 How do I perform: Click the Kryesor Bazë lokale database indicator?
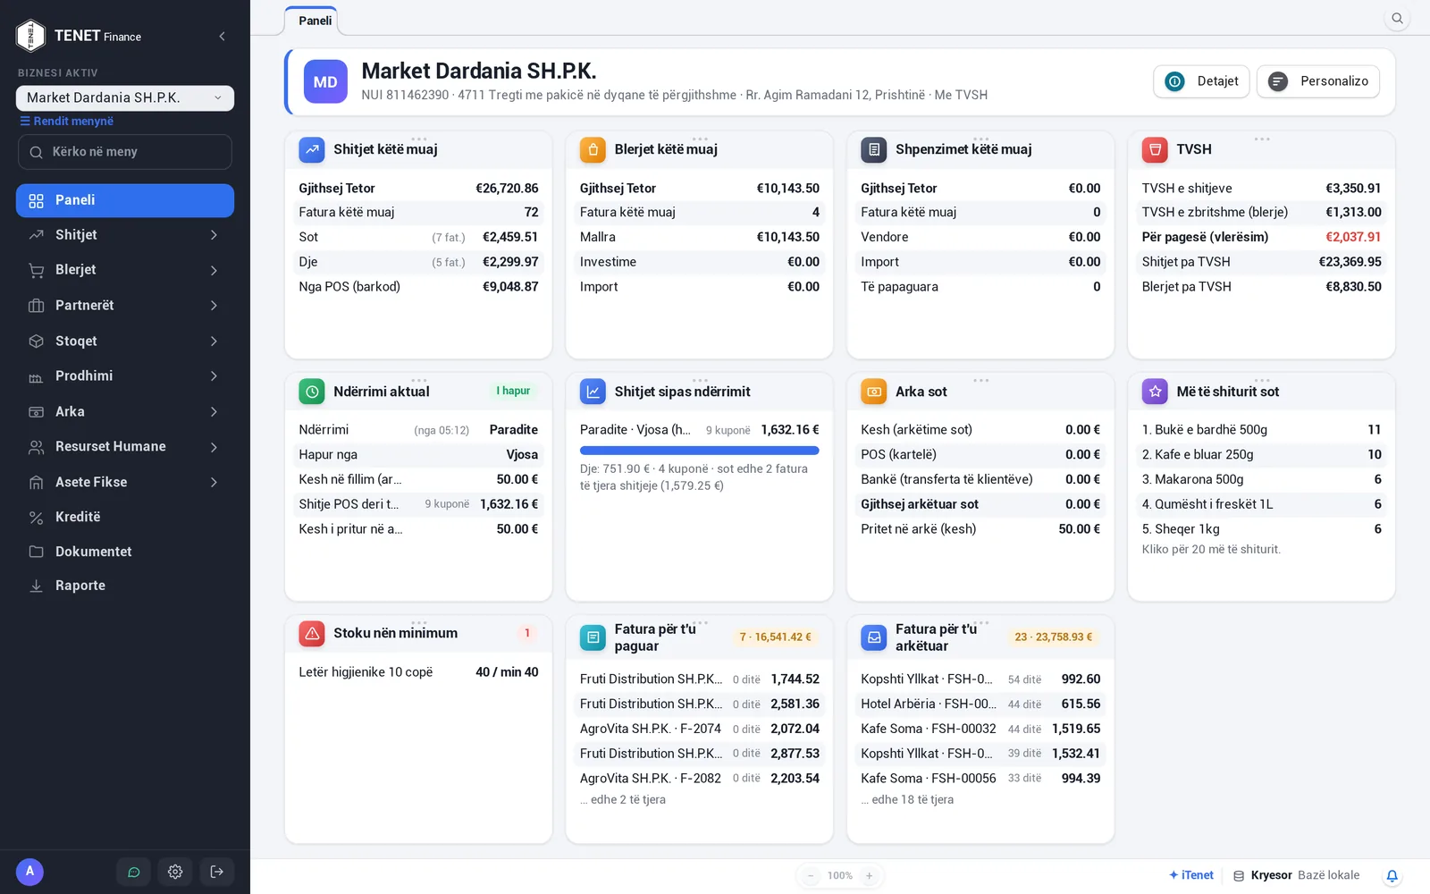pos(1297,875)
